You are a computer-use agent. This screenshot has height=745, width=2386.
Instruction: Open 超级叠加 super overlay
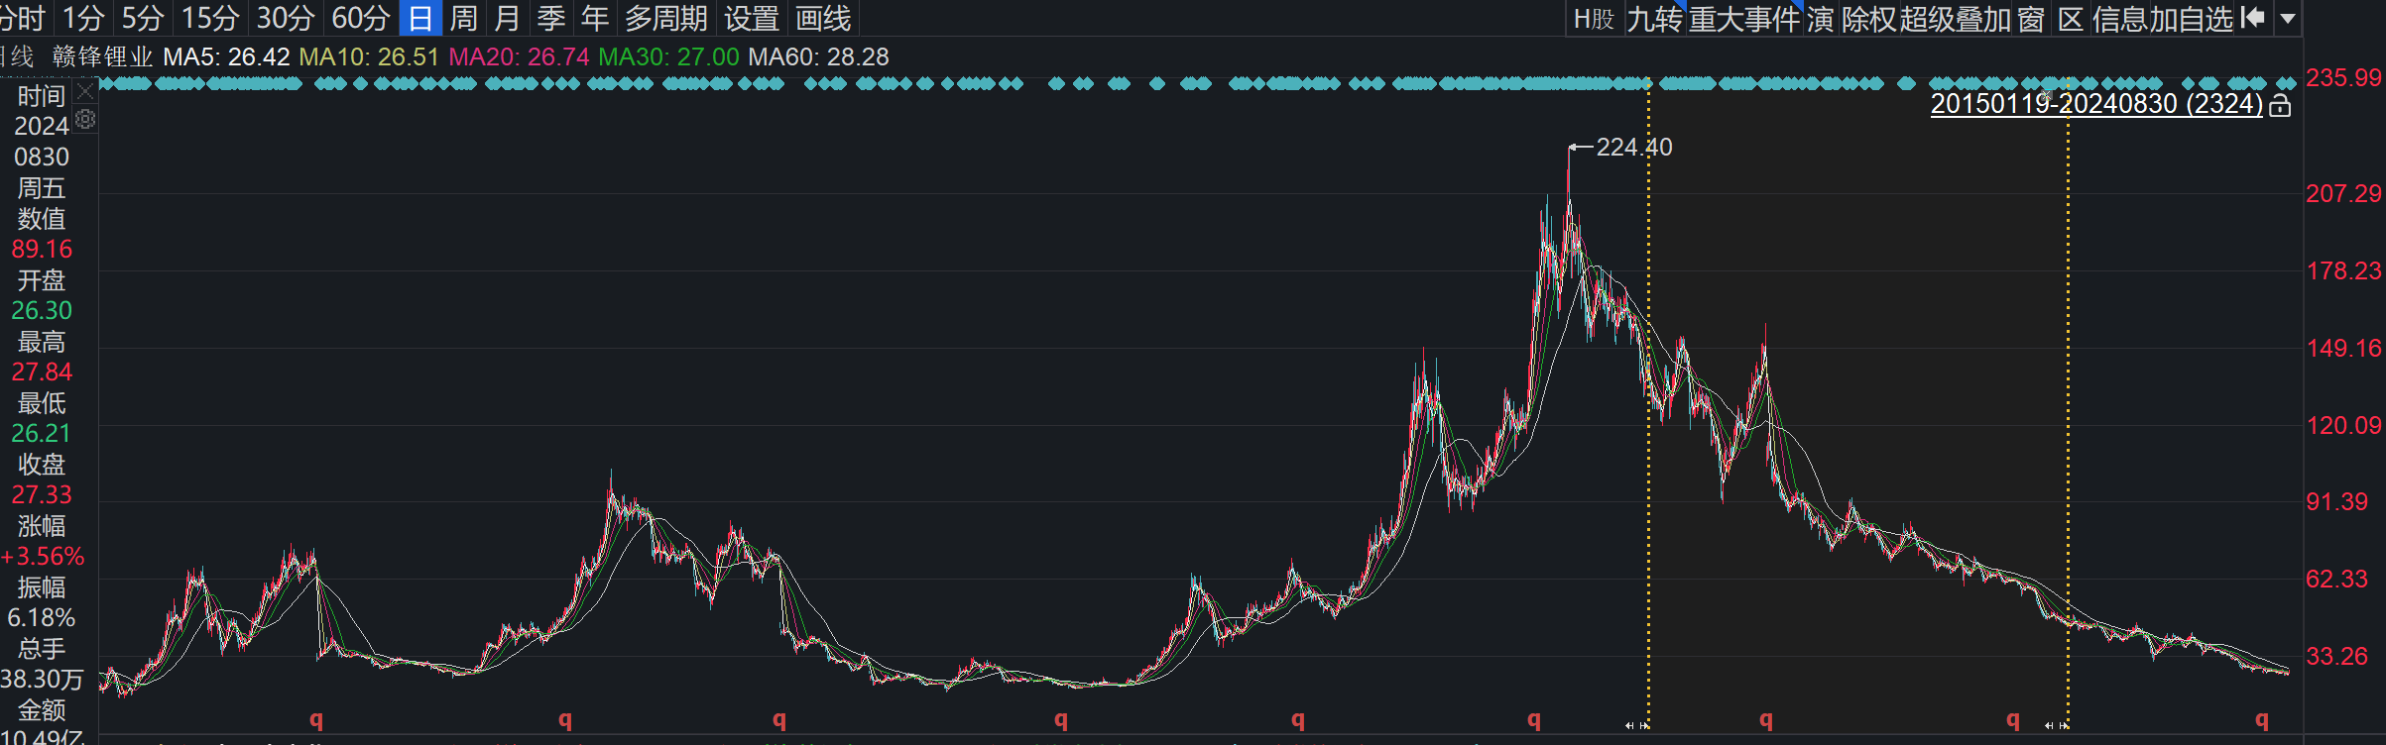(1956, 18)
